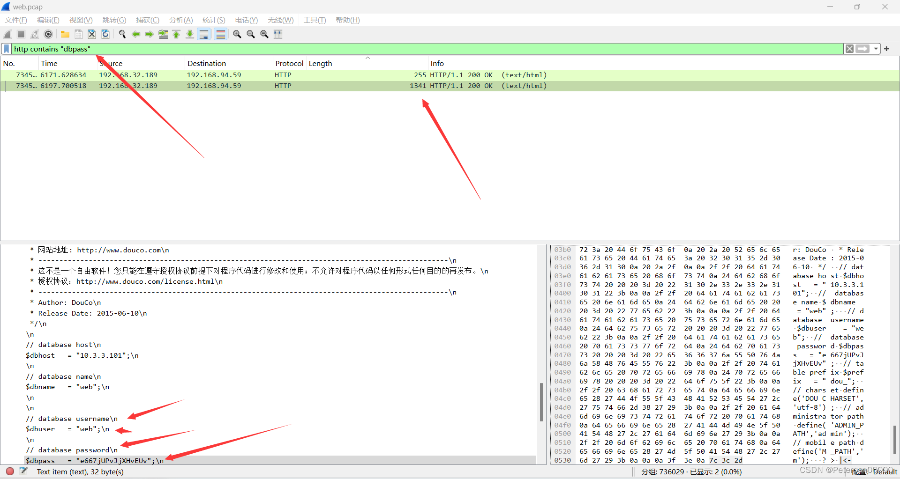Zoom in main window text
The image size is (900, 479).
[x=237, y=34]
